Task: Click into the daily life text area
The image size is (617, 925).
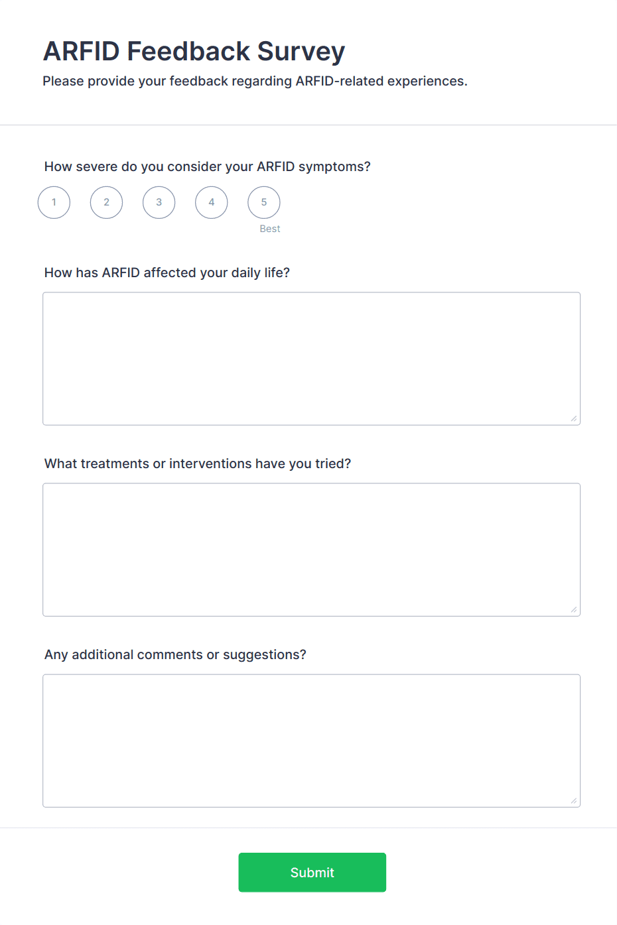Action: point(311,358)
